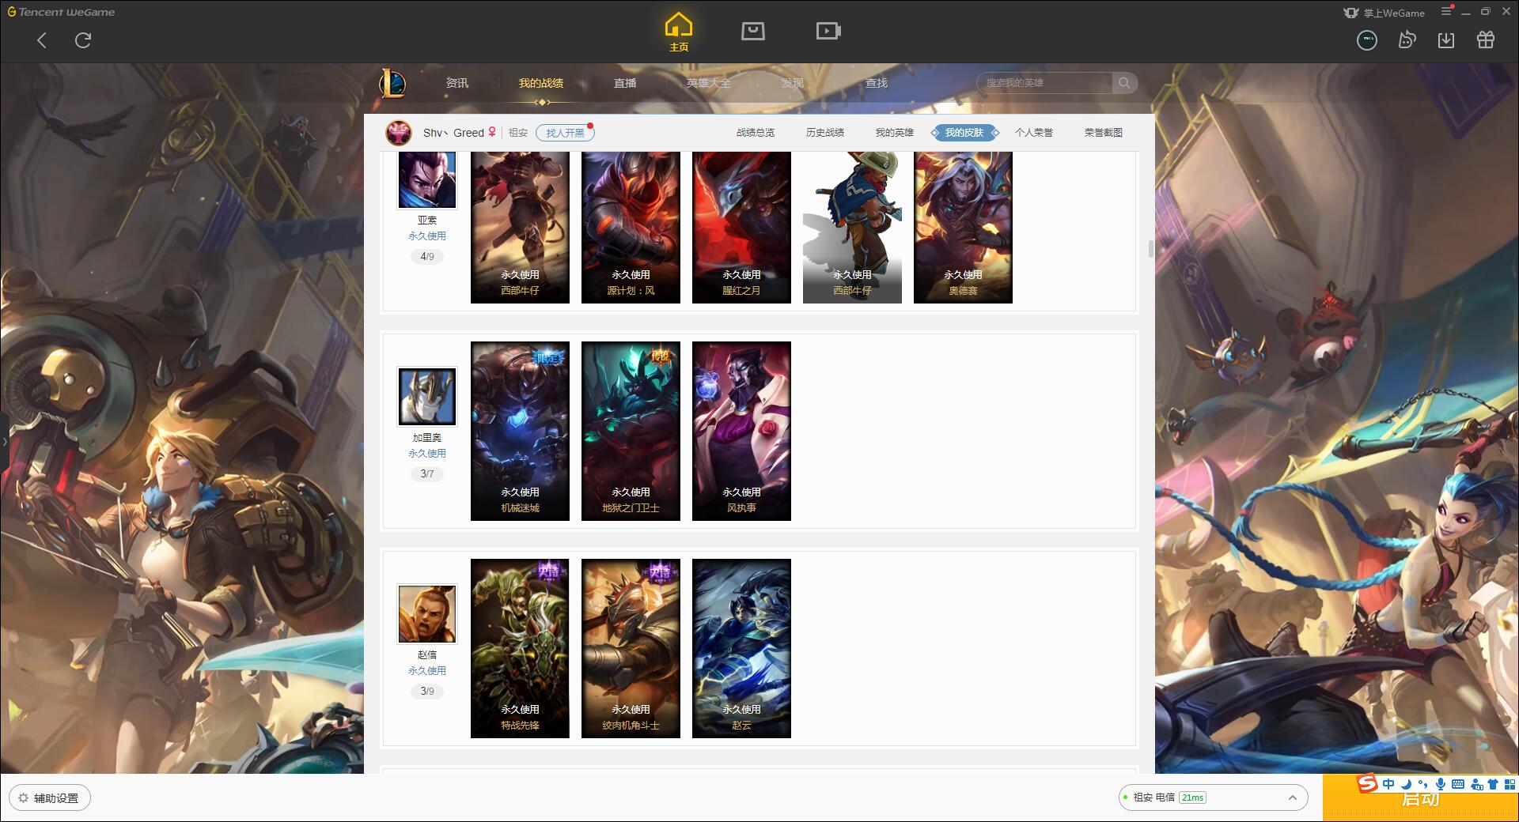Open the 源计划：风 skin card
Screen dimensions: 1519x822
[x=631, y=228]
